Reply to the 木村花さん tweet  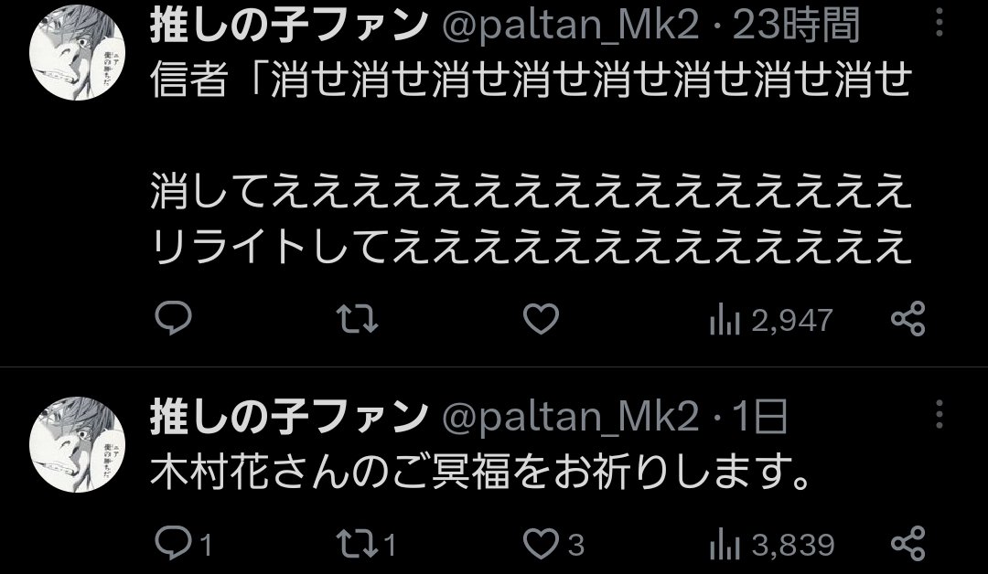click(183, 543)
